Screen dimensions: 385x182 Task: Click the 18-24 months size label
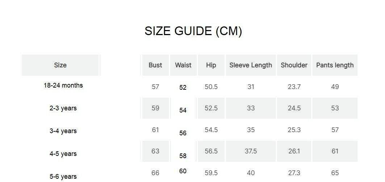[x=63, y=85]
